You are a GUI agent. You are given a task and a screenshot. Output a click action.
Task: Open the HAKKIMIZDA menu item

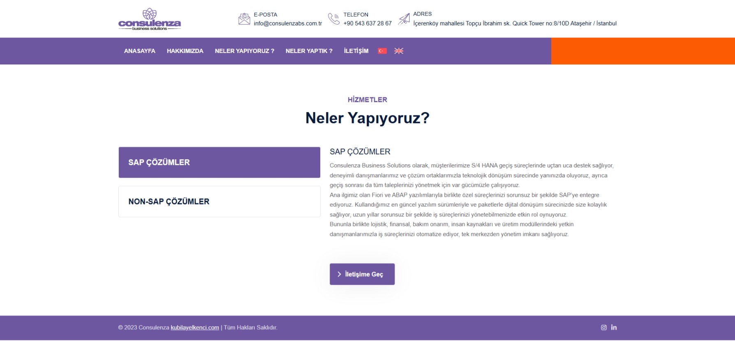tap(185, 51)
